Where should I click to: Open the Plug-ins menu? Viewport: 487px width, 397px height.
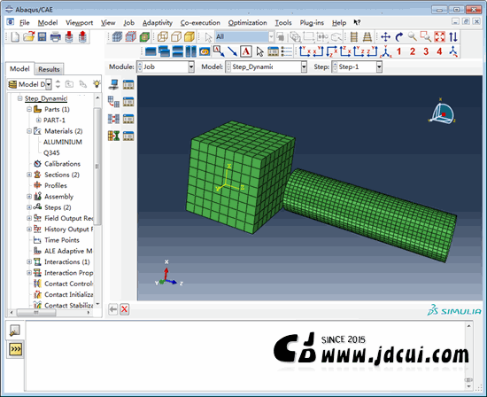tap(312, 23)
